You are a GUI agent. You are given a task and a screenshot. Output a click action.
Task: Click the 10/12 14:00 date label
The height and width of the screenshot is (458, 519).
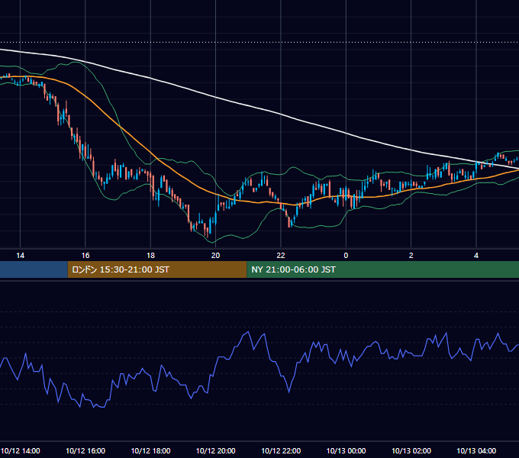(x=20, y=450)
